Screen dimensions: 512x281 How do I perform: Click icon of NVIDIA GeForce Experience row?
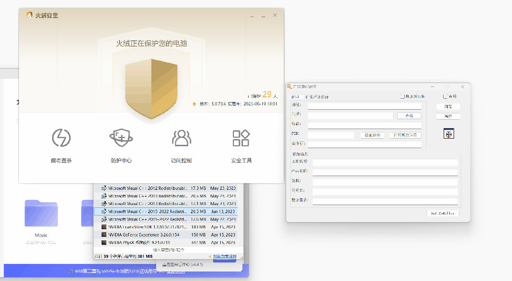[x=104, y=234]
